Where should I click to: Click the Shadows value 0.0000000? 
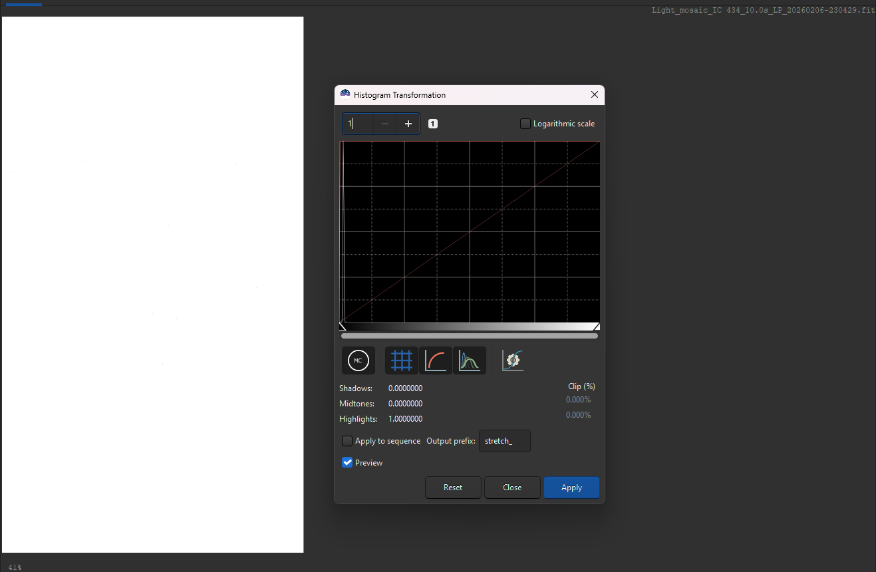coord(405,388)
